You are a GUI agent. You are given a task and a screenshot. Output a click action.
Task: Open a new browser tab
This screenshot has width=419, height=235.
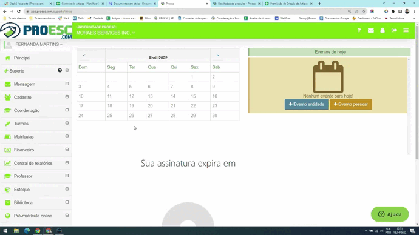click(x=319, y=4)
